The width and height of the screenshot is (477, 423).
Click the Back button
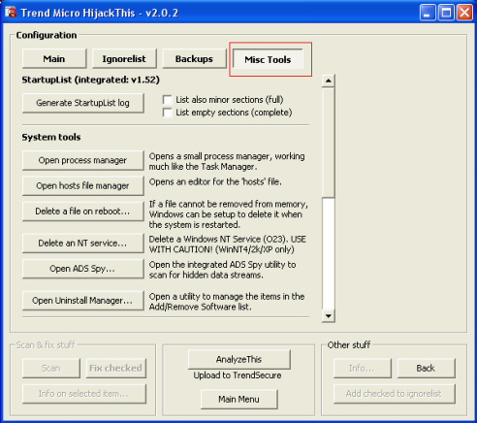pos(426,368)
